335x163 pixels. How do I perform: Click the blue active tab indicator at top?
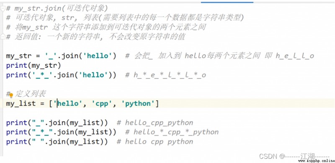(227, 2)
